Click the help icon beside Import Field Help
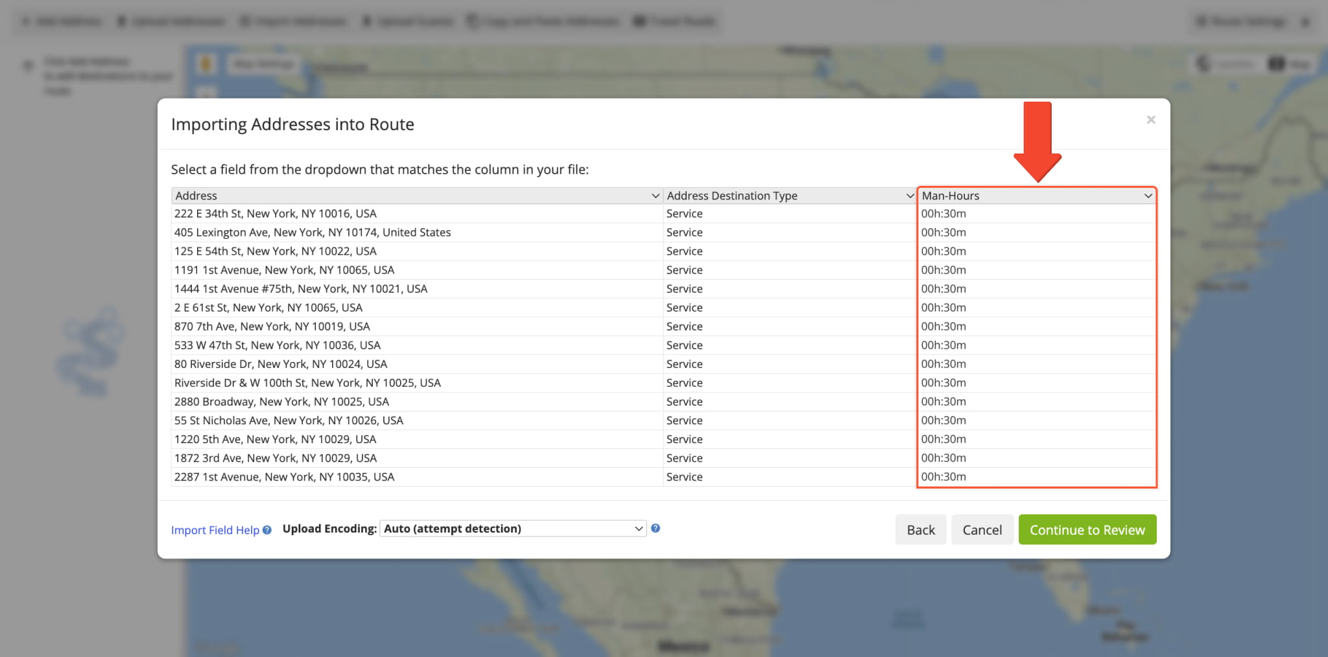 pyautogui.click(x=267, y=530)
